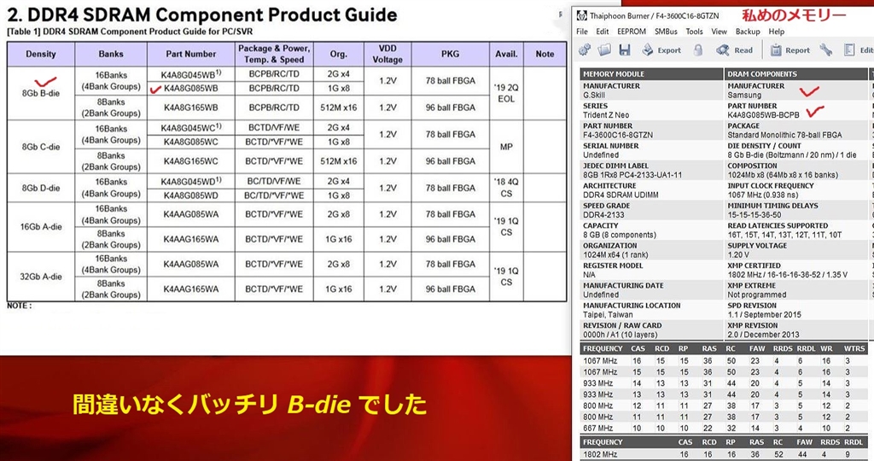The image size is (874, 461).
Task: Open the settings gears icon in Thaiphoon Burner toolbar
Action: (584, 50)
